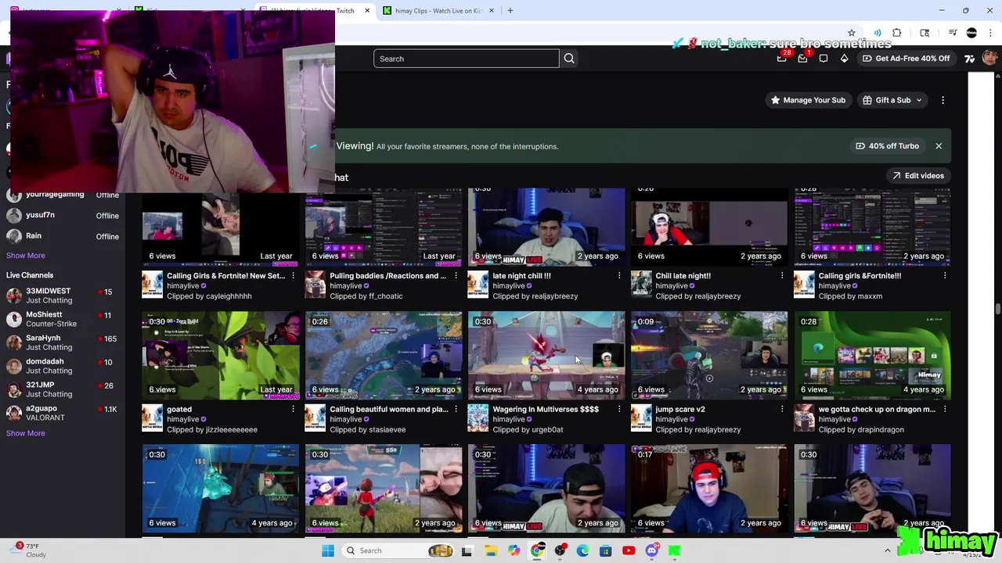Open options for 'we gotta check up on dragon' clip
Screen dimensions: 1002x563
[945, 409]
